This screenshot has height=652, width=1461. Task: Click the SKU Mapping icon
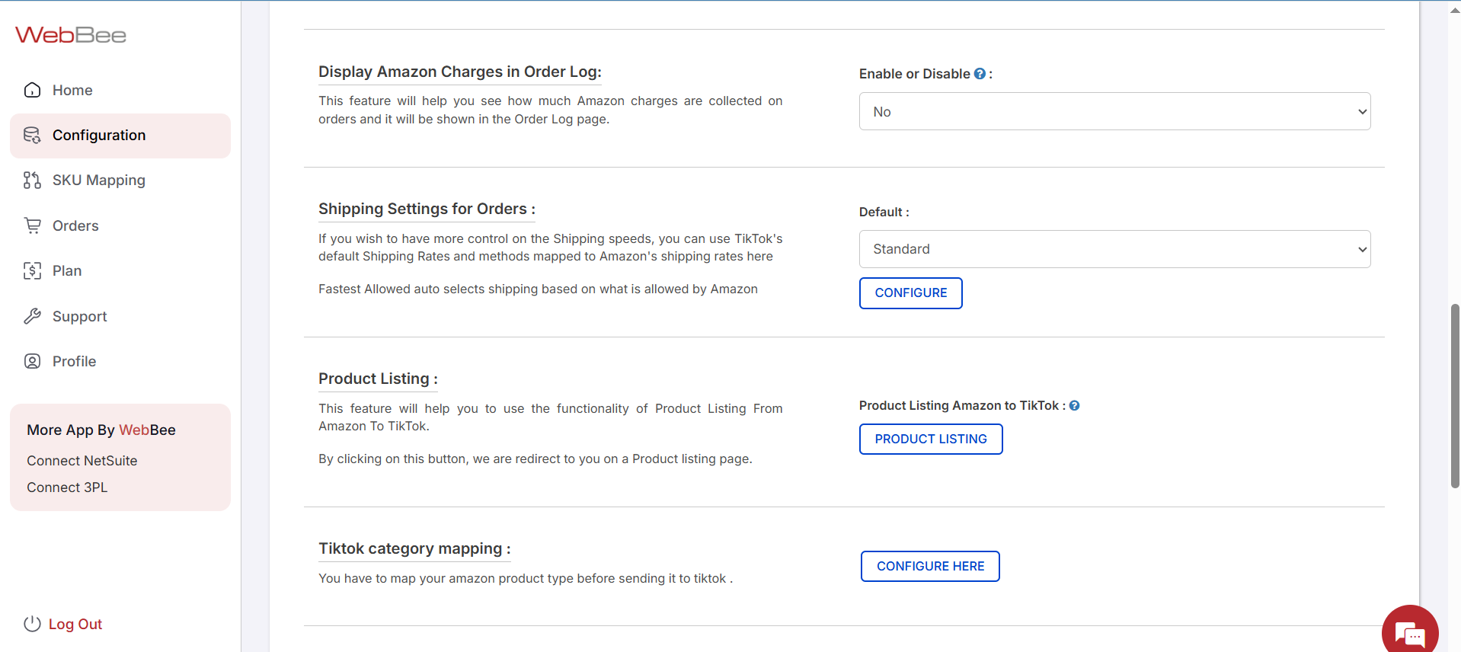32,181
